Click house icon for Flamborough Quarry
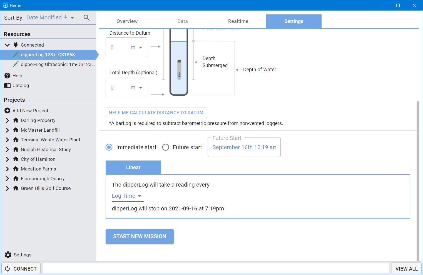Viewport: 423px width, 275px height. click(16, 179)
